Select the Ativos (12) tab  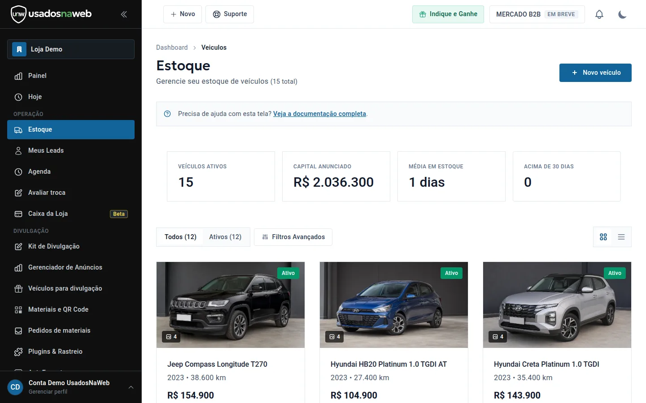coord(225,237)
